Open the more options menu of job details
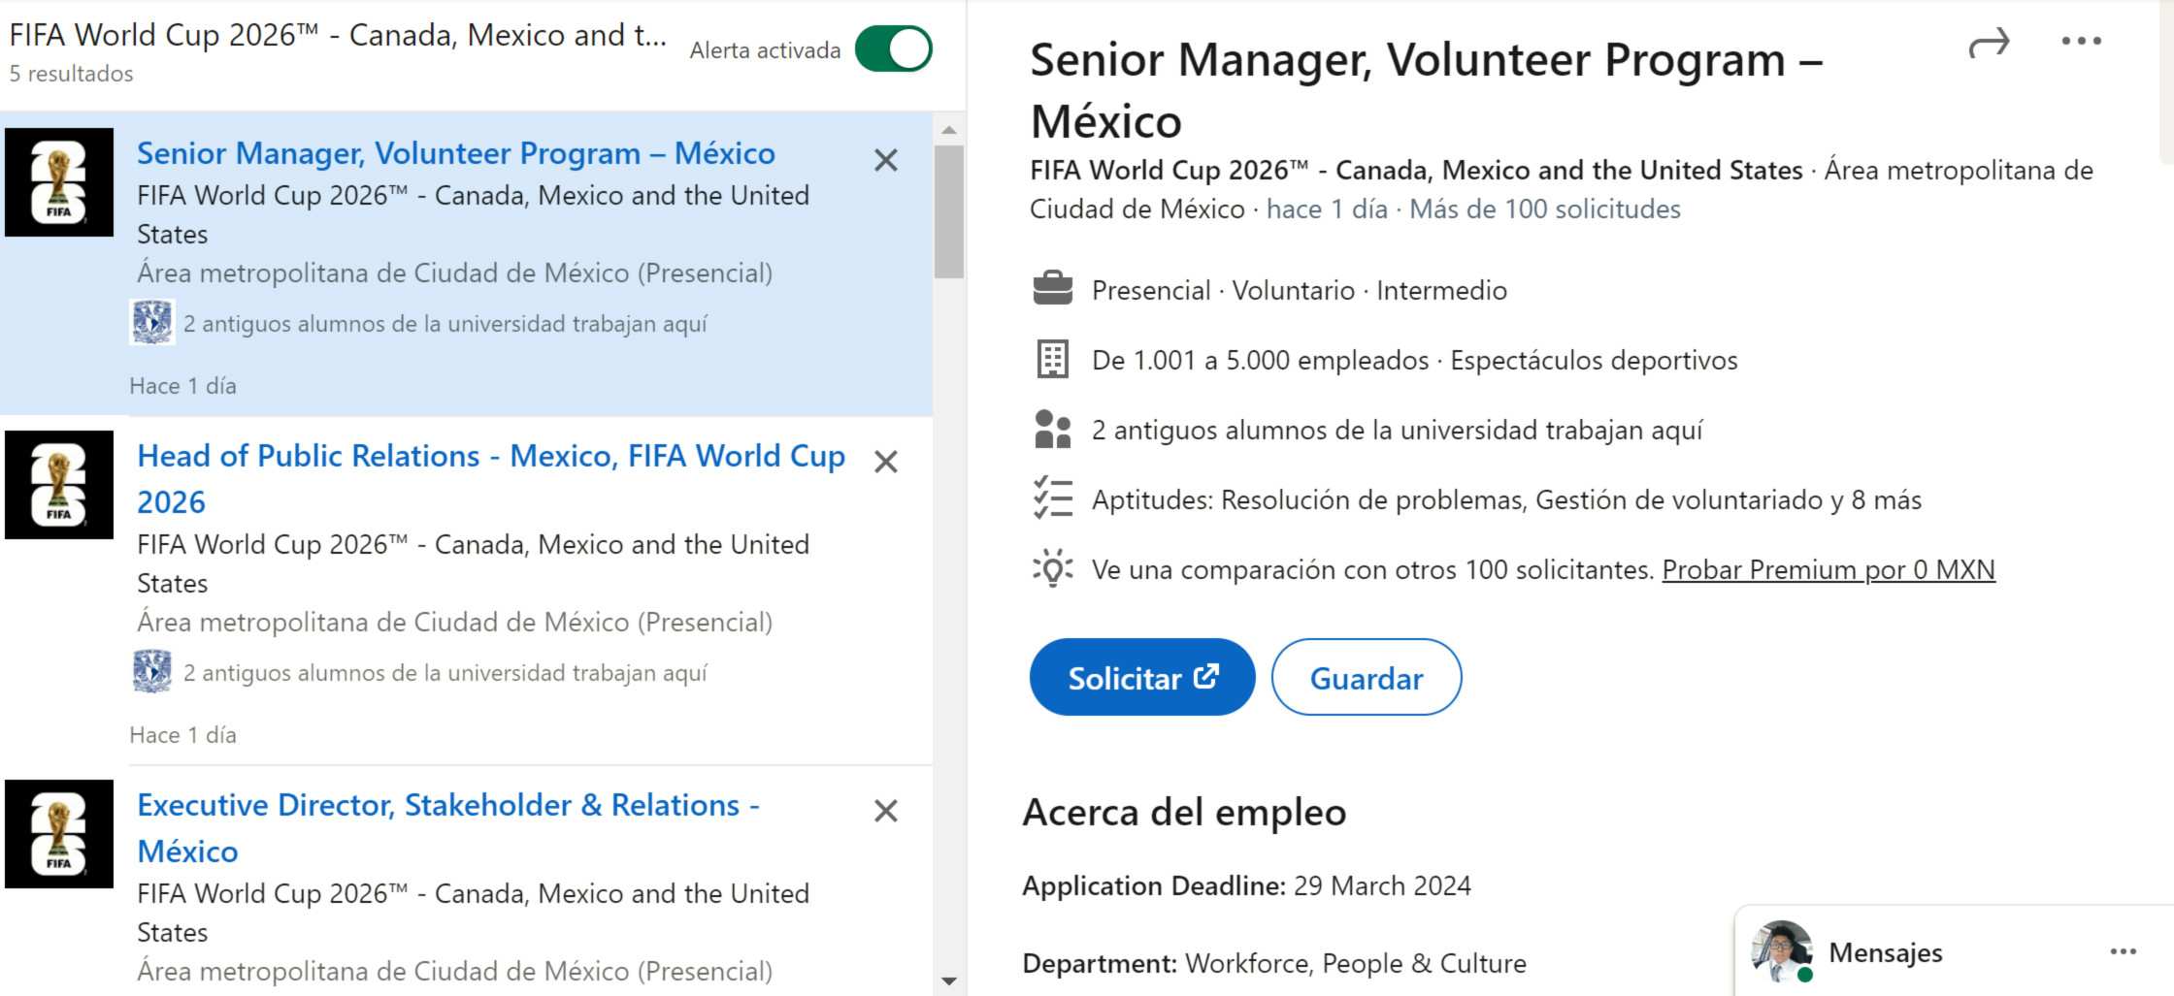 point(2082,41)
